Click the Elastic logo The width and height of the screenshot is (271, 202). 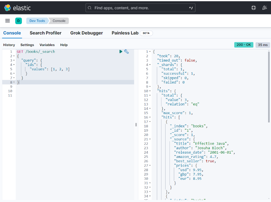[x=17, y=8]
